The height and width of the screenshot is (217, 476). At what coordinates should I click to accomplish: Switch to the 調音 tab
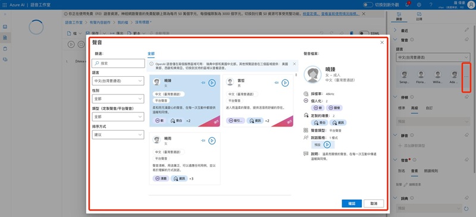click(399, 17)
